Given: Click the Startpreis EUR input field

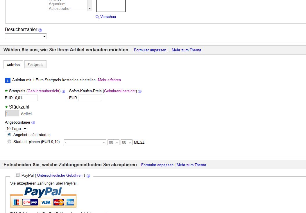Looking at the screenshot, I should [x=26, y=98].
